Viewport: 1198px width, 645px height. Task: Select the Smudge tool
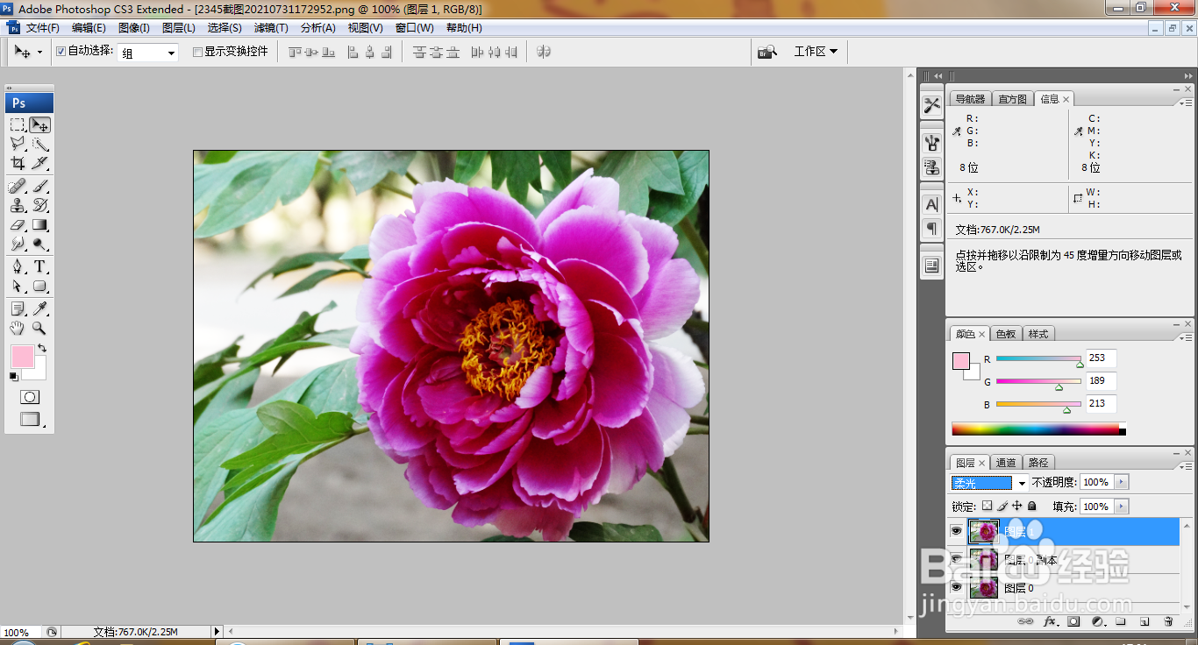click(18, 244)
